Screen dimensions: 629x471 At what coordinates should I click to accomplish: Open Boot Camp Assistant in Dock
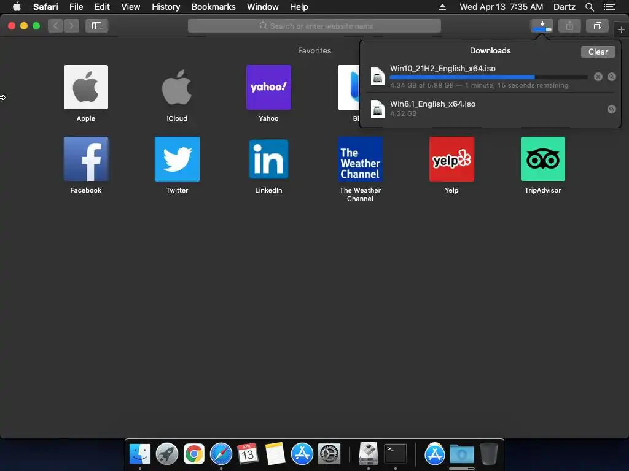(369, 453)
